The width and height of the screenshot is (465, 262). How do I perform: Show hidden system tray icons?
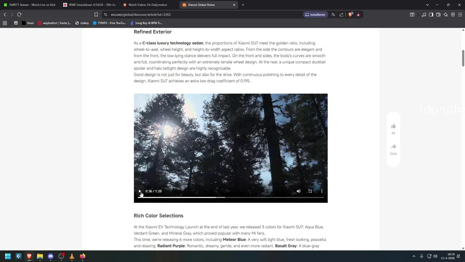(413, 256)
